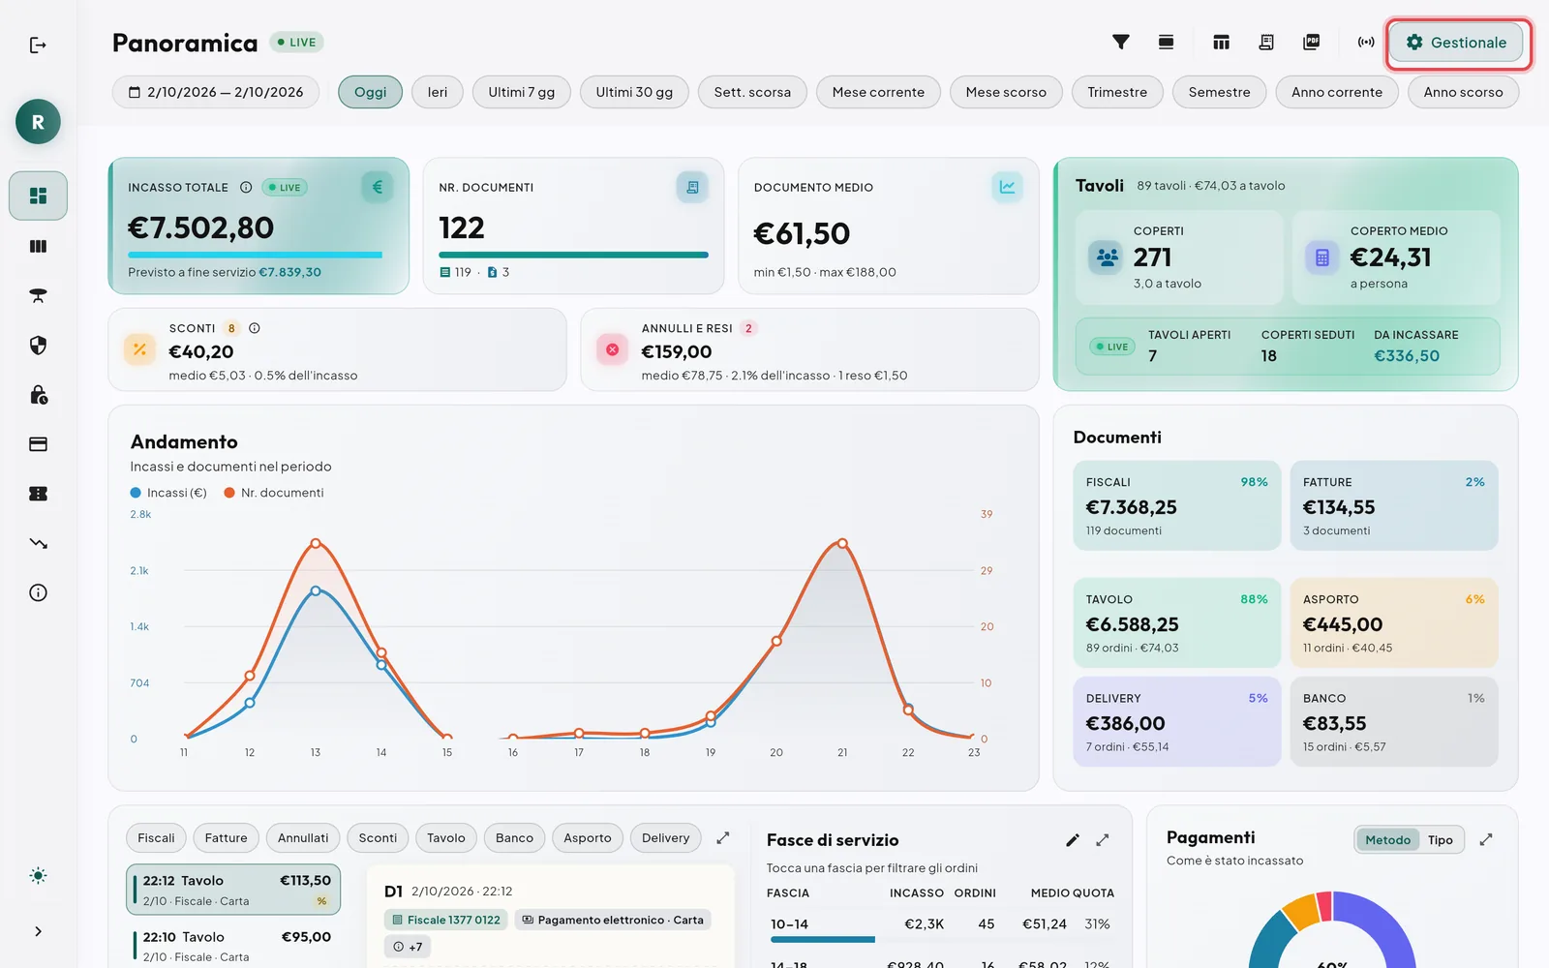Open the info circle sidebar icon

pyautogui.click(x=38, y=592)
